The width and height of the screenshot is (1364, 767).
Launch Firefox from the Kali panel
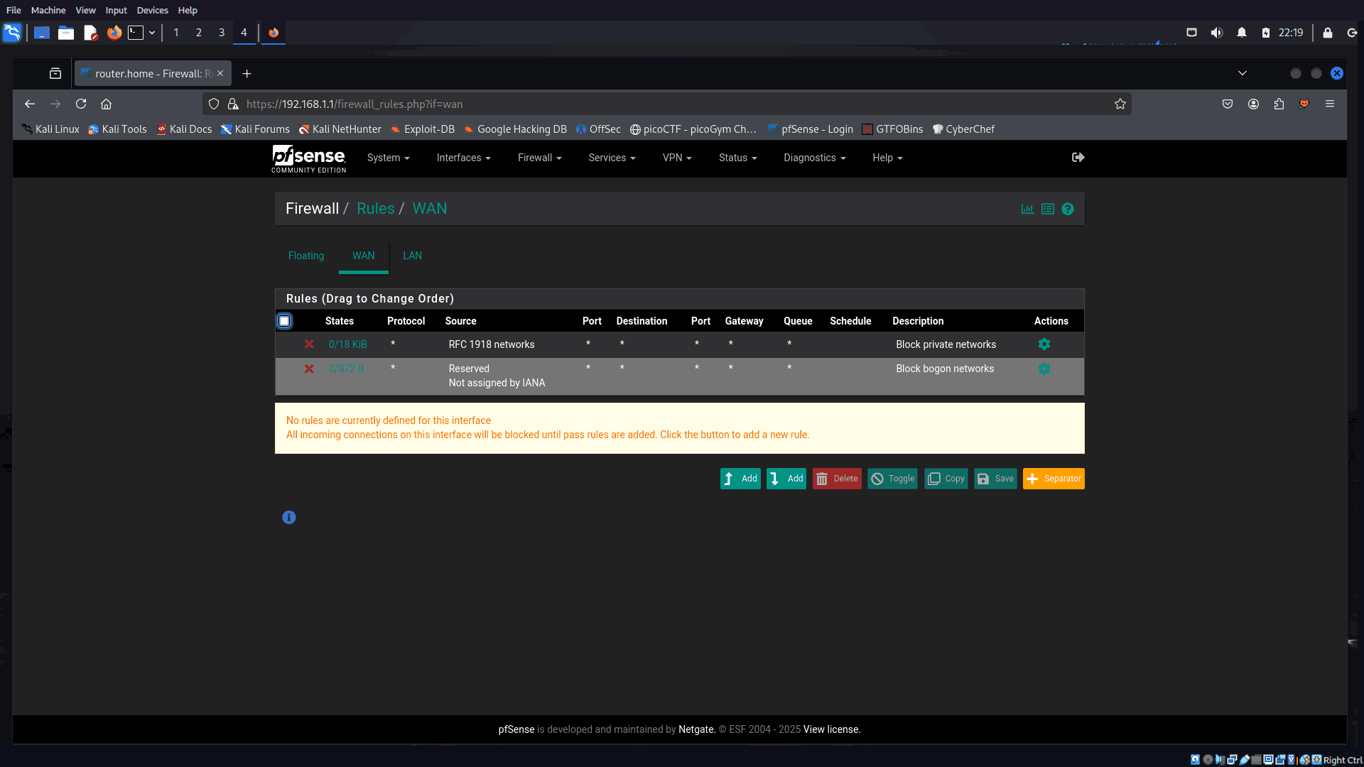(x=114, y=33)
